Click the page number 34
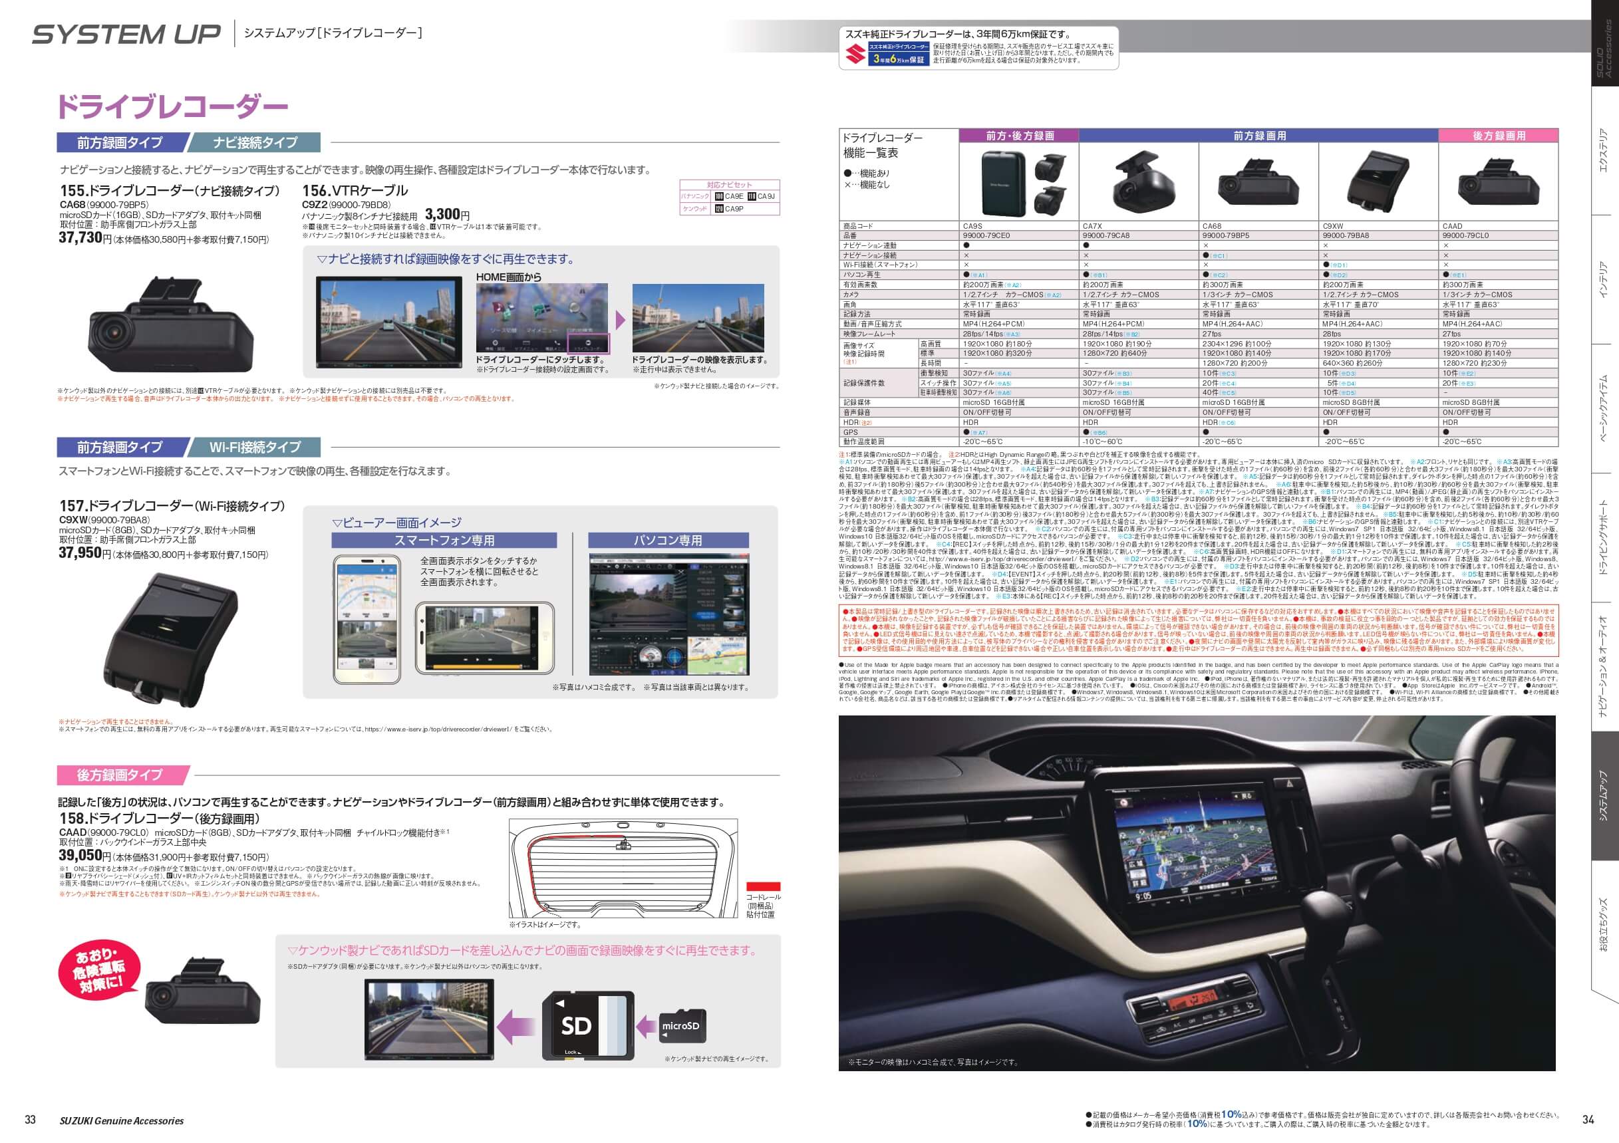1619x1143 pixels. coord(1588,1119)
